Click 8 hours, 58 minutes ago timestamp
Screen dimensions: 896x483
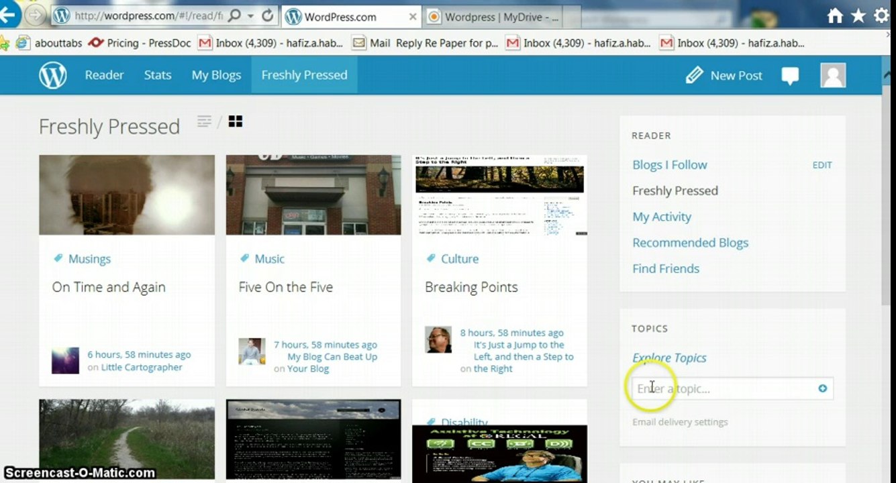point(512,333)
